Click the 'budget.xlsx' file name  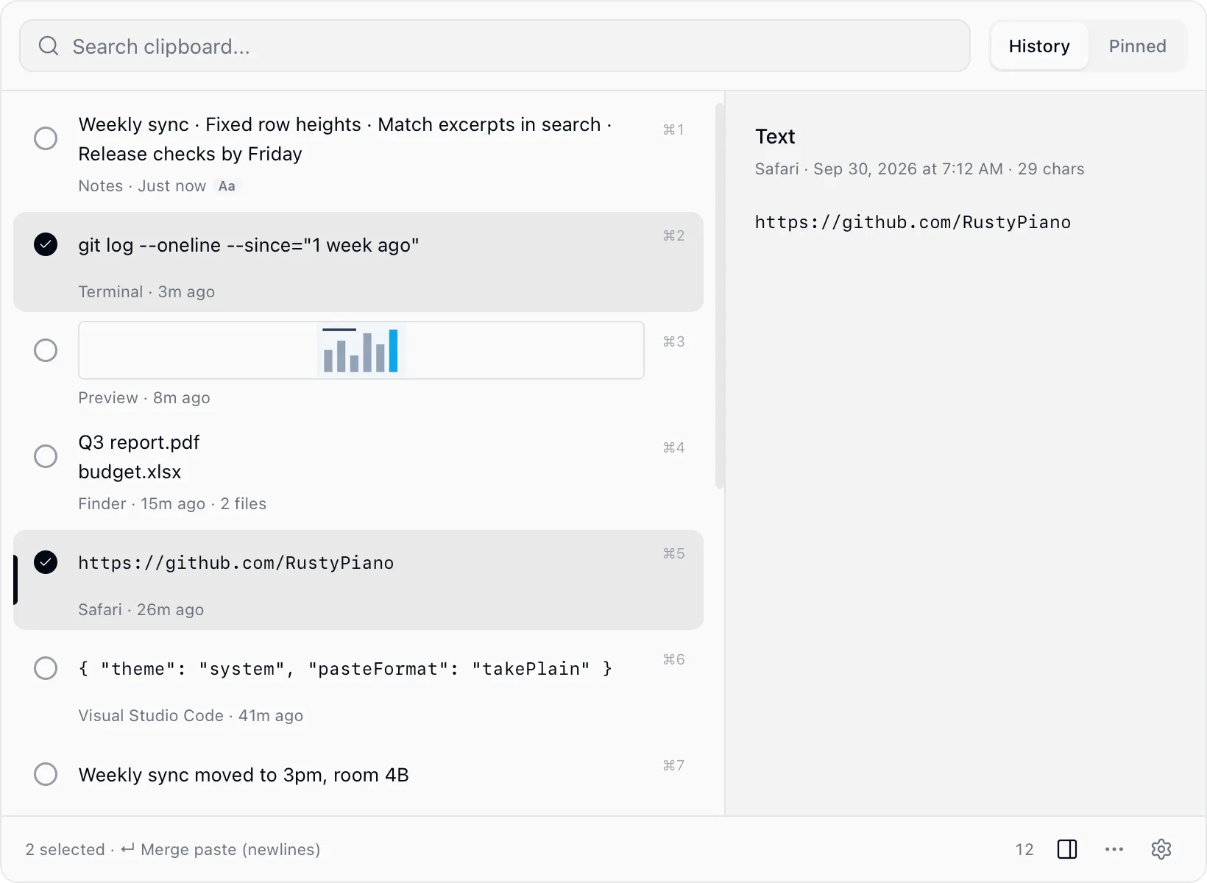(x=130, y=472)
